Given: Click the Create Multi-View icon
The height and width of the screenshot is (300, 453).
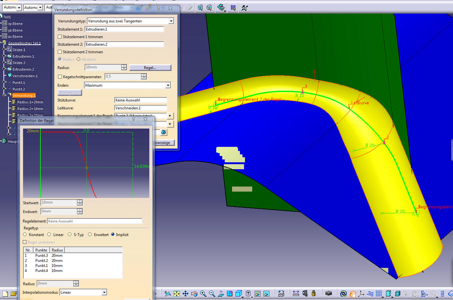Looking at the screenshot, I should coord(229,294).
